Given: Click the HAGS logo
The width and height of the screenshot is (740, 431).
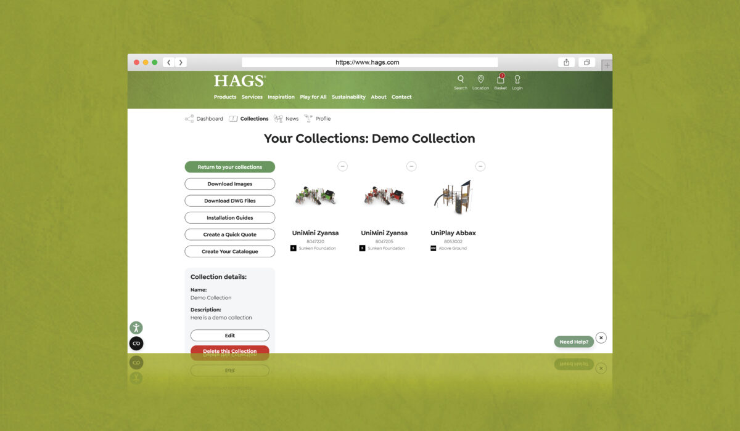Looking at the screenshot, I should coord(240,81).
